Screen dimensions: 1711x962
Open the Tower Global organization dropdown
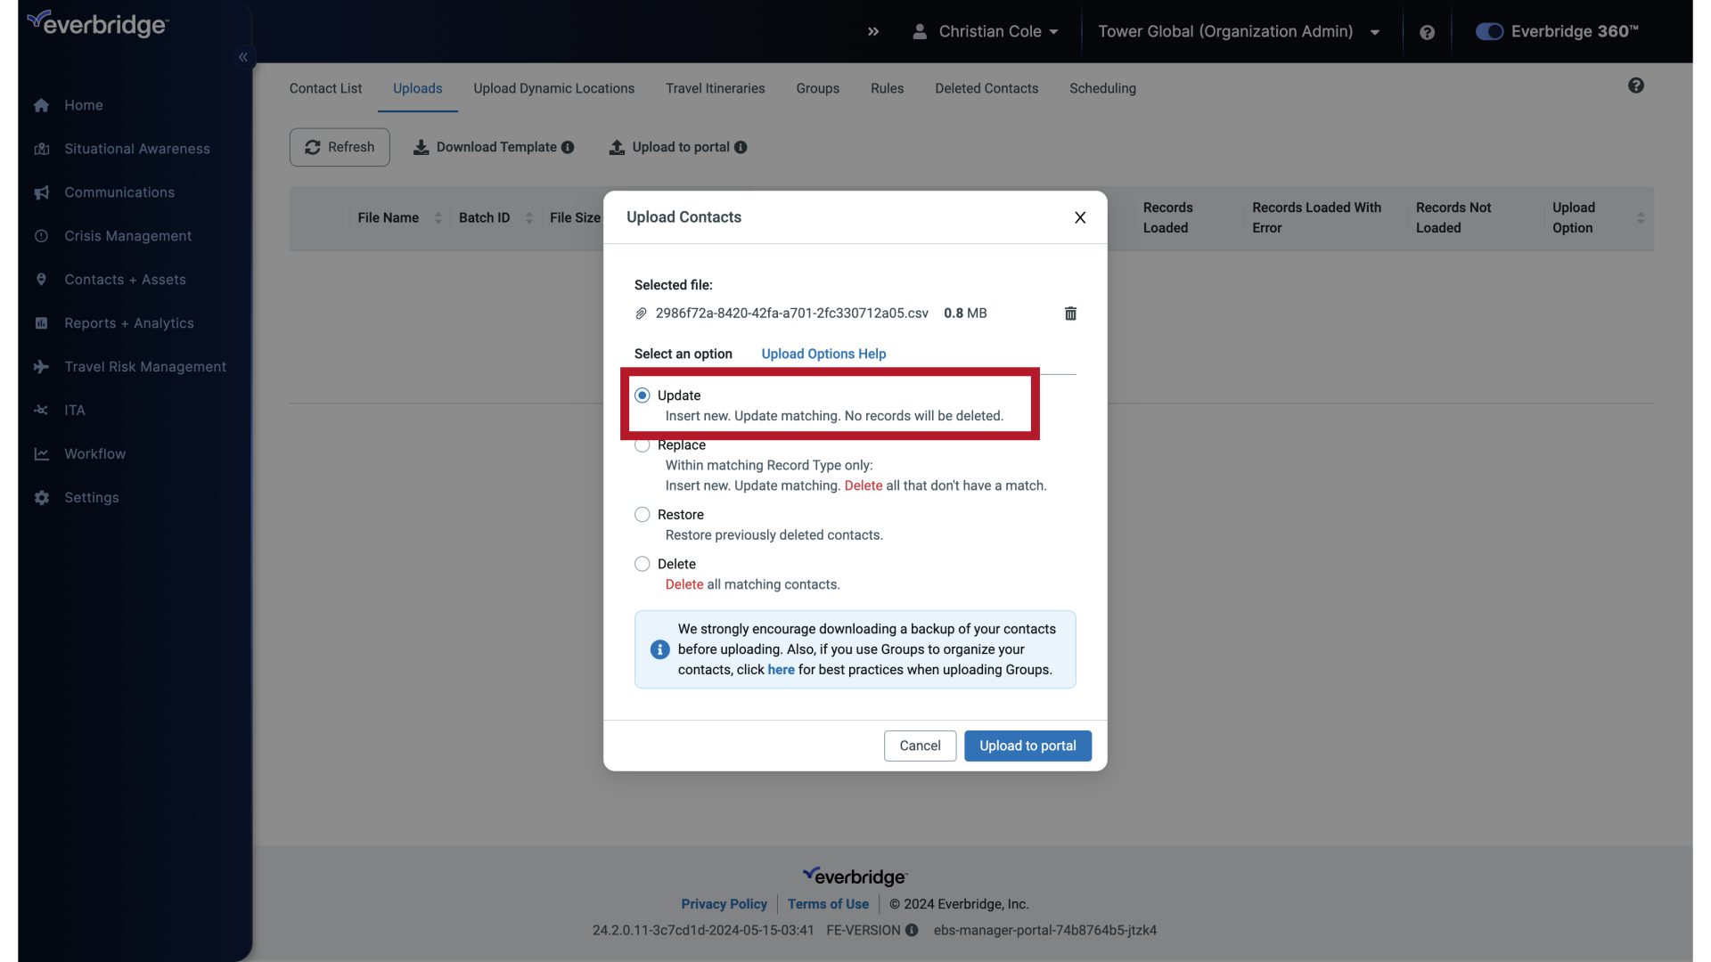coord(1240,31)
